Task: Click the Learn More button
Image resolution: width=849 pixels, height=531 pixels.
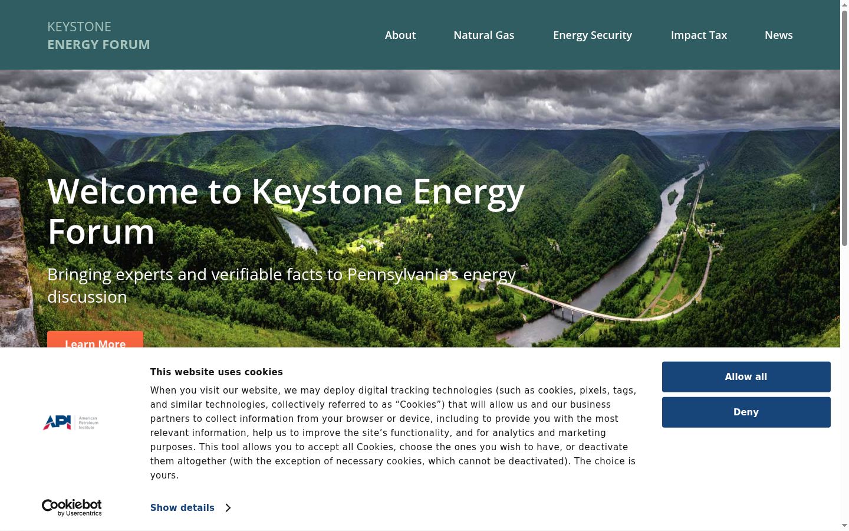Action: [95, 340]
